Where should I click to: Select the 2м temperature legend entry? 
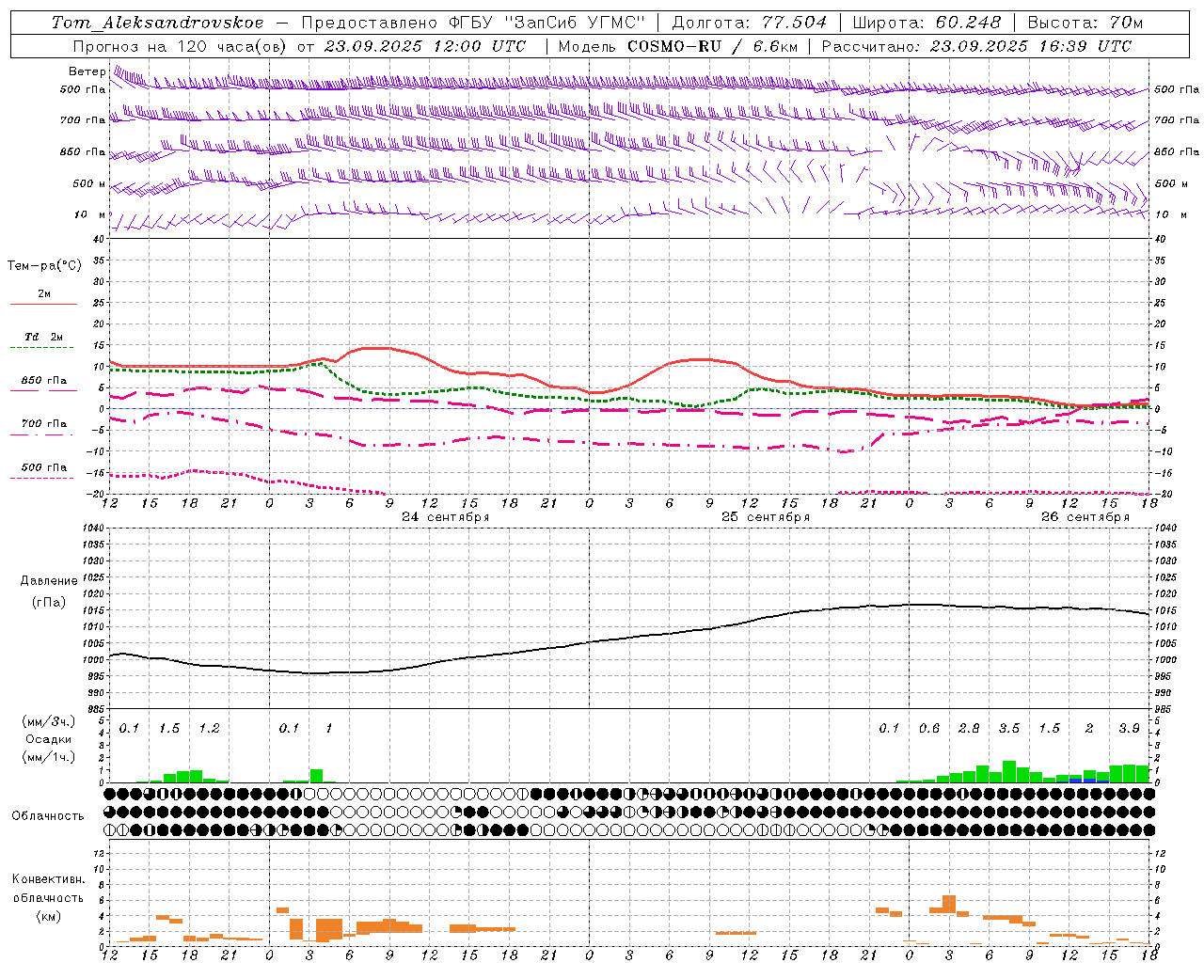(x=44, y=293)
